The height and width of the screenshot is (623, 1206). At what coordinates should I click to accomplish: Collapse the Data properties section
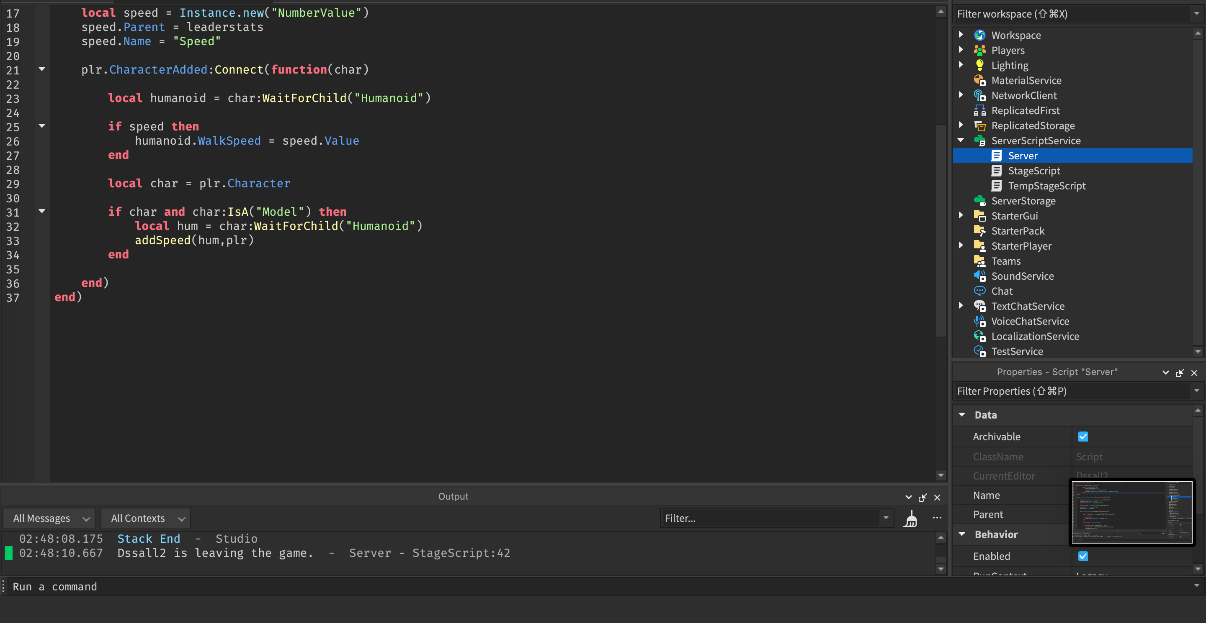point(962,414)
